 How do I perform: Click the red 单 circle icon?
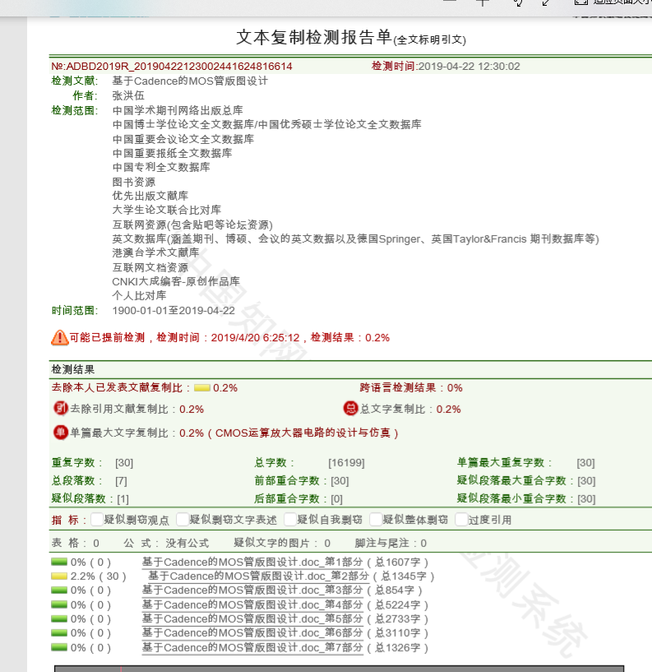pyautogui.click(x=60, y=432)
